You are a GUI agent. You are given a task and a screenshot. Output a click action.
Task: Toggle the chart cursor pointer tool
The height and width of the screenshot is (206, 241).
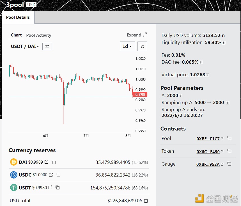tap(142, 46)
